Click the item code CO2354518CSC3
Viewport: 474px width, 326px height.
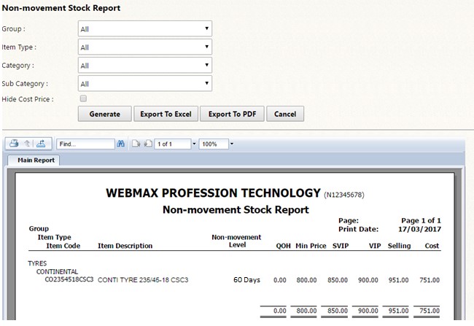coord(69,279)
